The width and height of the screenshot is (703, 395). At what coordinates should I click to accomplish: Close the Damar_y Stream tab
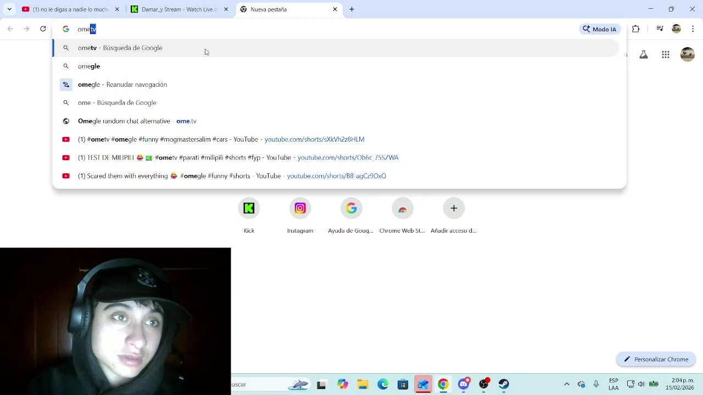click(226, 9)
